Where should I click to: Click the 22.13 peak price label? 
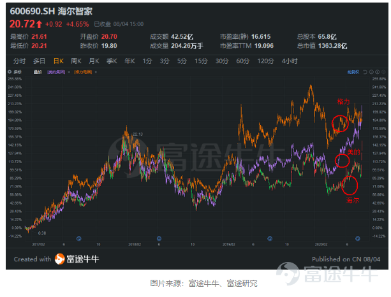pos(138,134)
